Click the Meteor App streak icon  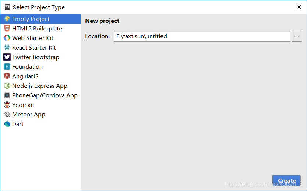pyautogui.click(x=7, y=115)
